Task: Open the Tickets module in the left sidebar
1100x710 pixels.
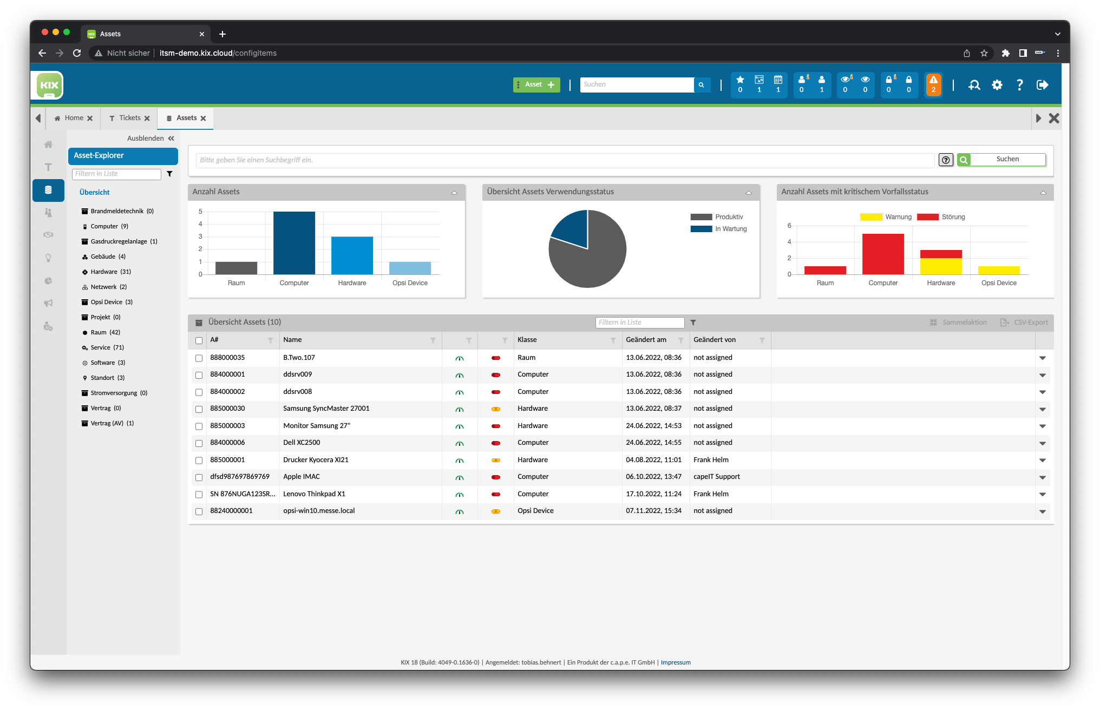Action: (x=48, y=167)
